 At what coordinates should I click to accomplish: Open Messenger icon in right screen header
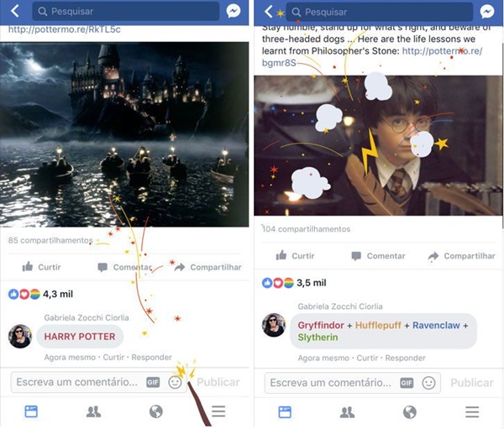(x=487, y=12)
